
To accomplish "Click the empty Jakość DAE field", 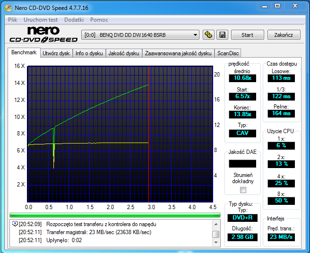I will (x=242, y=164).
